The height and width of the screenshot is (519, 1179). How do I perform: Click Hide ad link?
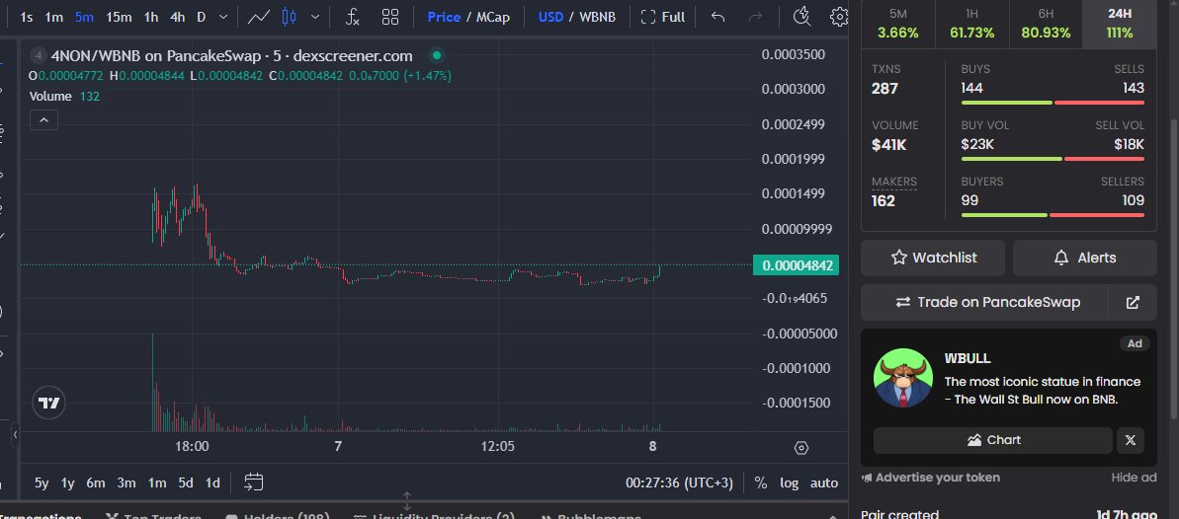1134,478
